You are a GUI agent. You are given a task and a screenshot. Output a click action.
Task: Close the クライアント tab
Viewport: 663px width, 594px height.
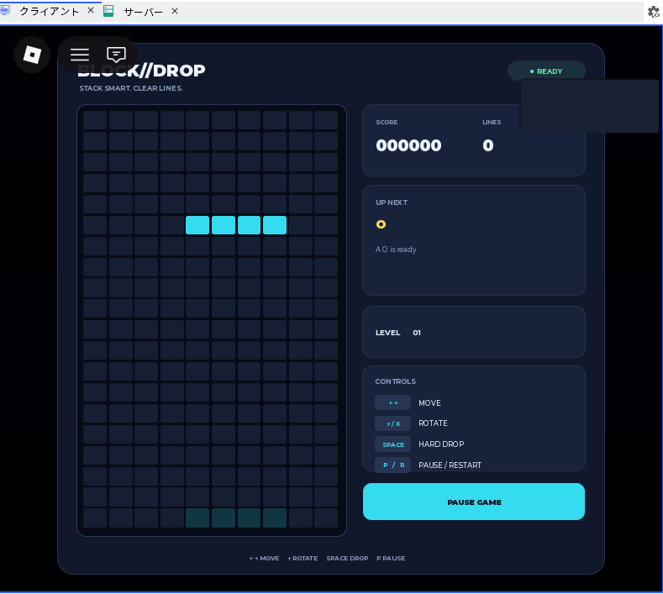pyautogui.click(x=91, y=11)
